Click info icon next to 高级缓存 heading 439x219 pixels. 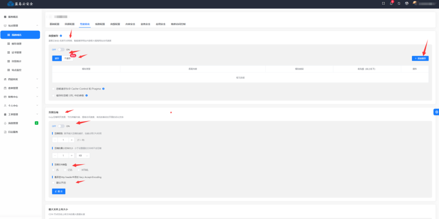tap(61, 36)
